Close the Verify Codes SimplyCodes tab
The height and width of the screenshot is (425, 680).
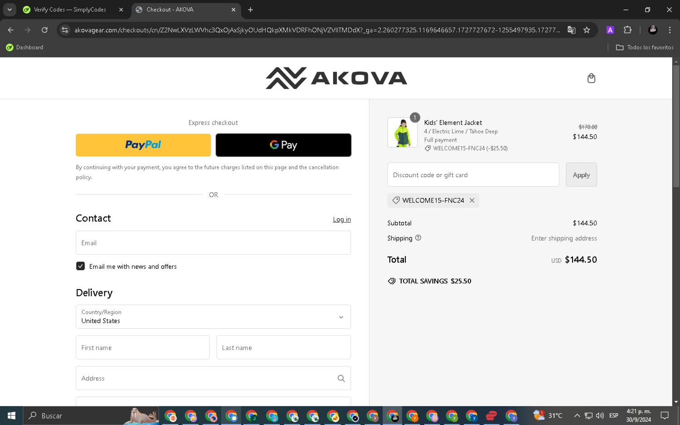click(121, 10)
